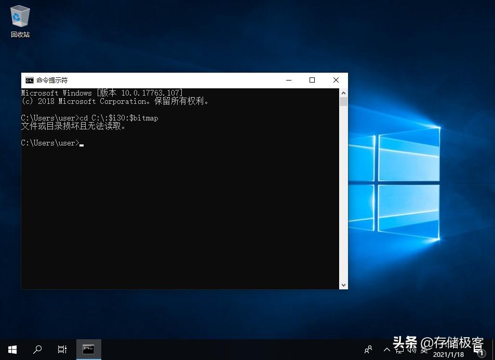Minimize the Command Prompt window
The height and width of the screenshot is (360, 495).
[288, 80]
